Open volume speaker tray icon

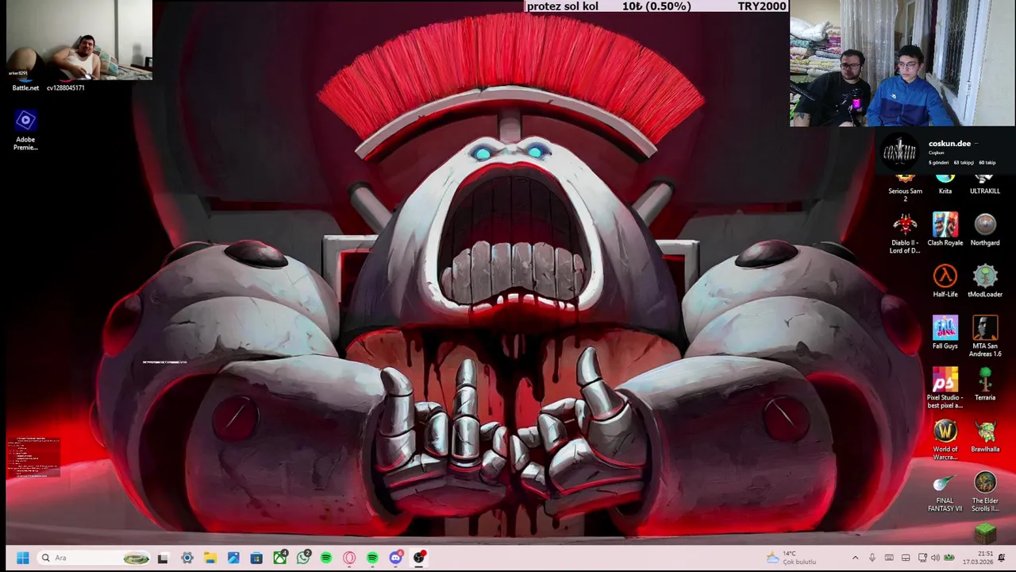935,558
